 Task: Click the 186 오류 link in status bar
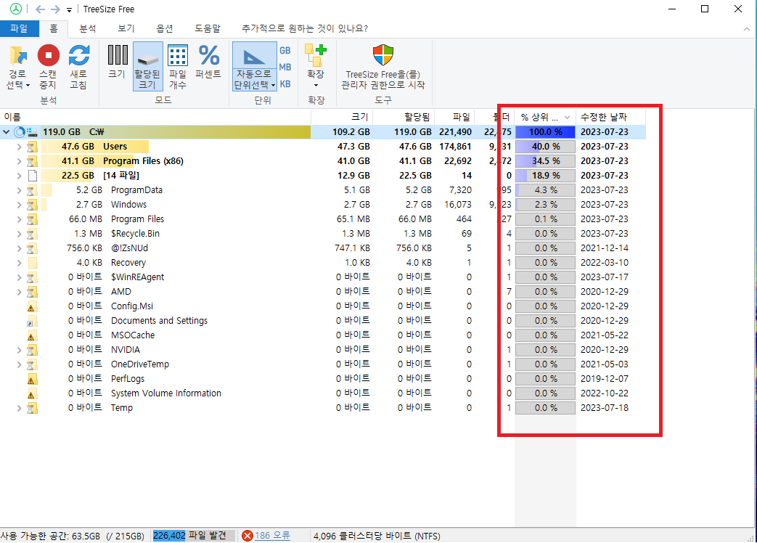coord(272,536)
